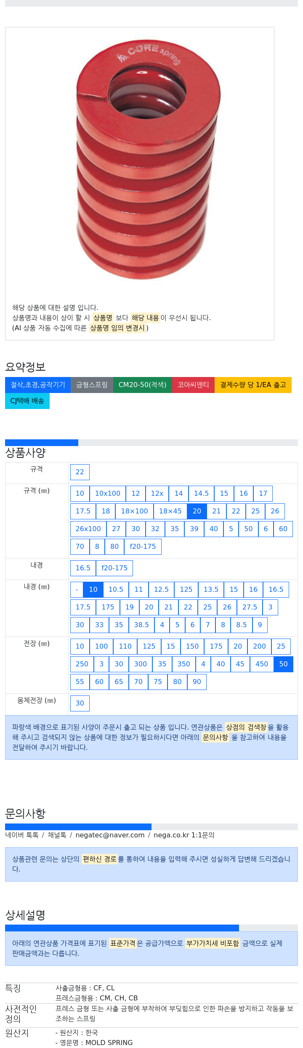
Task: Click the red spring product image
Action: [x=148, y=160]
